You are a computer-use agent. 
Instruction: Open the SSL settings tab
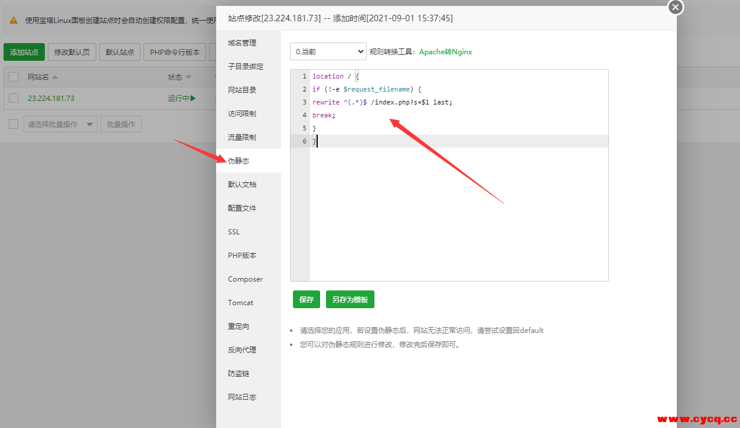point(234,231)
